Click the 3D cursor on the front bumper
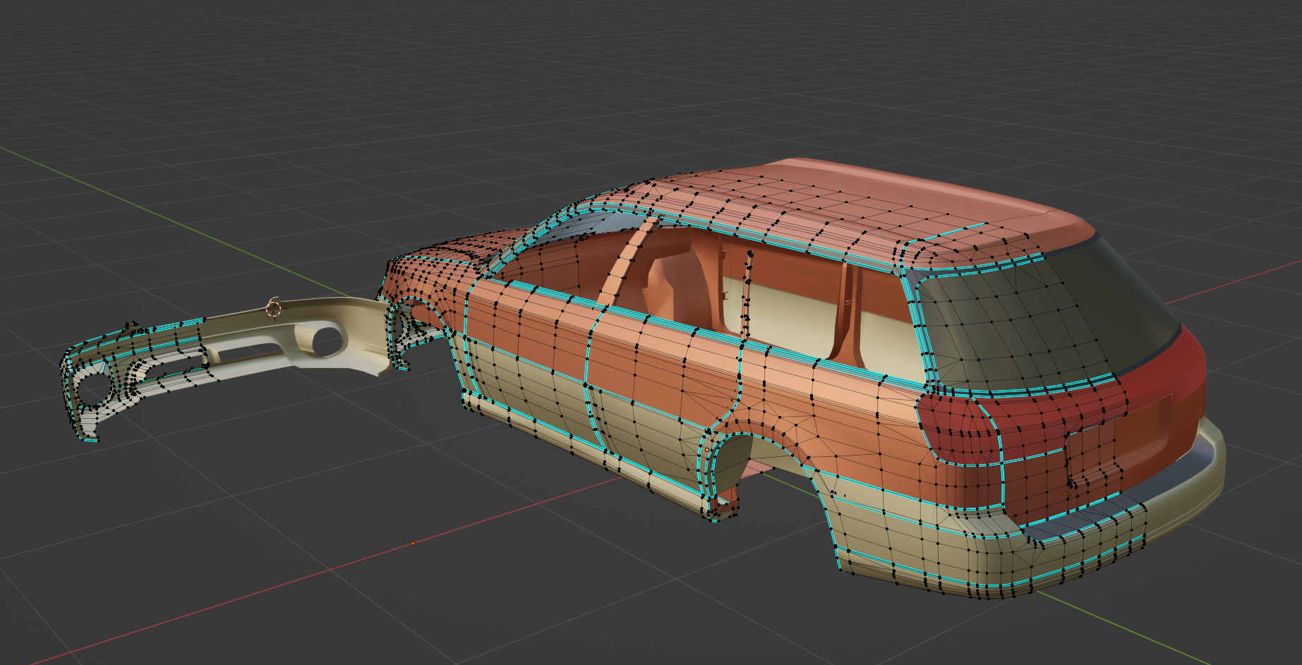Image resolution: width=1302 pixels, height=665 pixels. coord(274,307)
